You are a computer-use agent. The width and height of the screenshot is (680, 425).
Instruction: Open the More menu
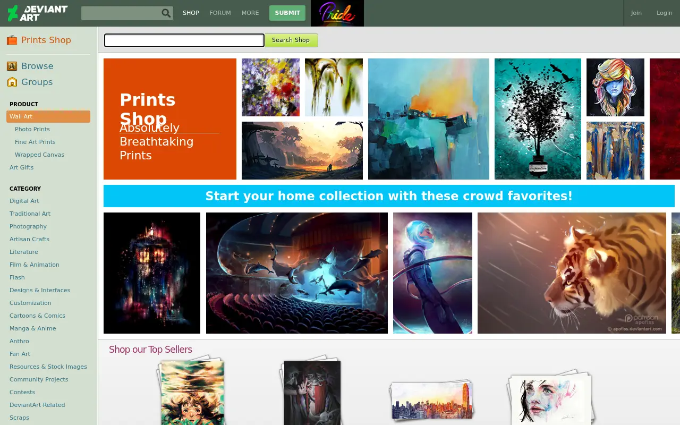pyautogui.click(x=250, y=13)
